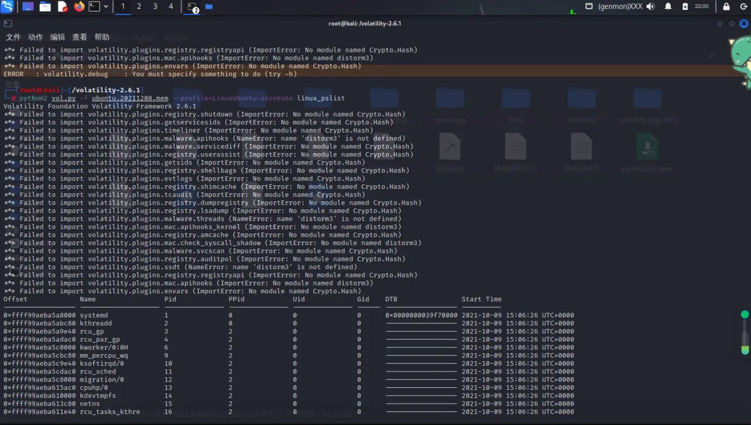
Task: Open the 编辑 menu
Action: coord(57,37)
